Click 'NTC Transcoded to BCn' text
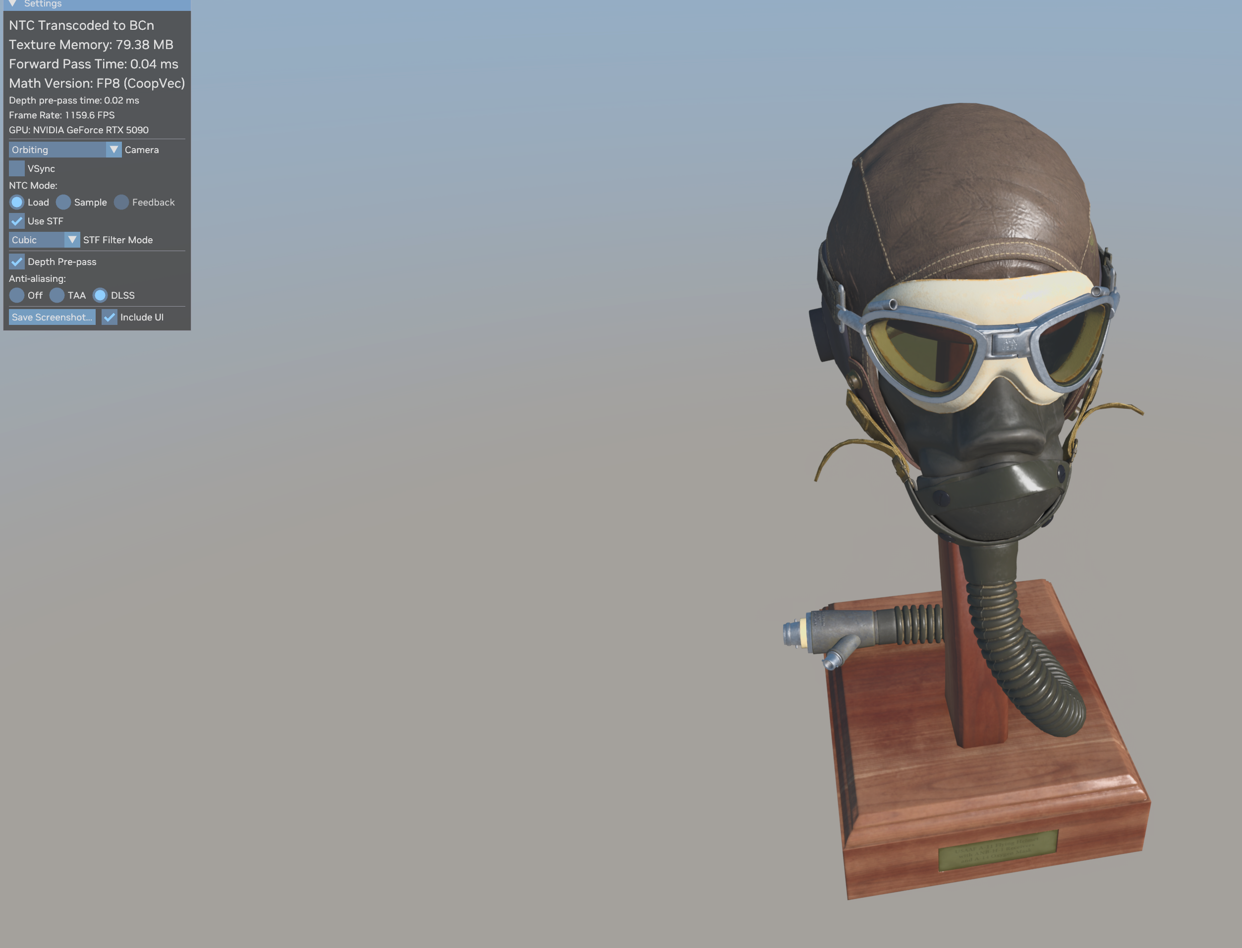Image resolution: width=1242 pixels, height=948 pixels. 81,25
